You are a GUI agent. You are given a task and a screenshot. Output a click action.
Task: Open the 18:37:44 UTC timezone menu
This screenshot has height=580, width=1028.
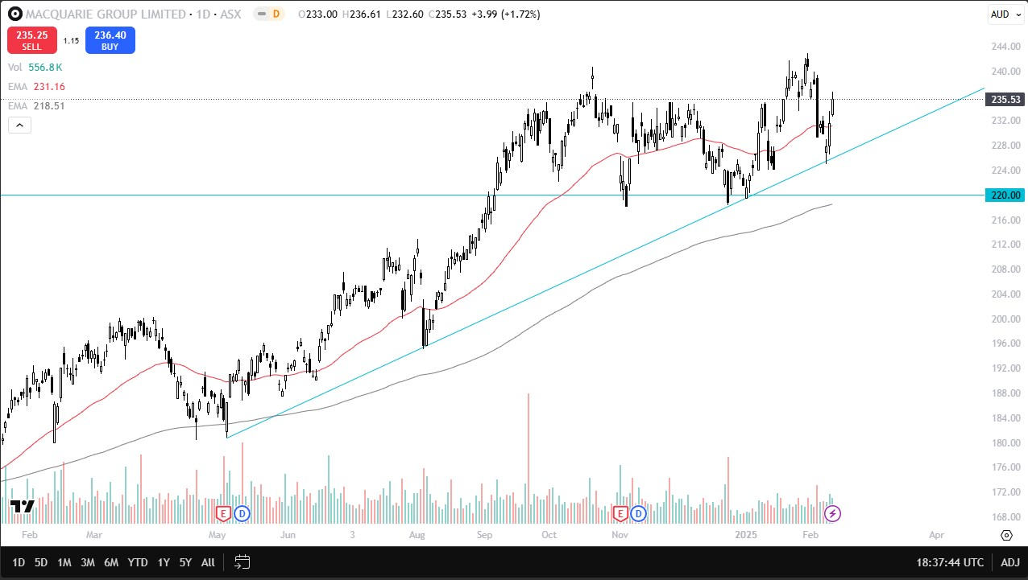click(949, 562)
